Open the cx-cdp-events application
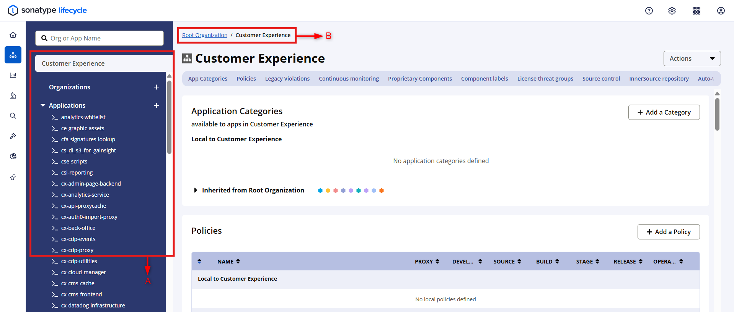This screenshot has height=312, width=734. 78,239
